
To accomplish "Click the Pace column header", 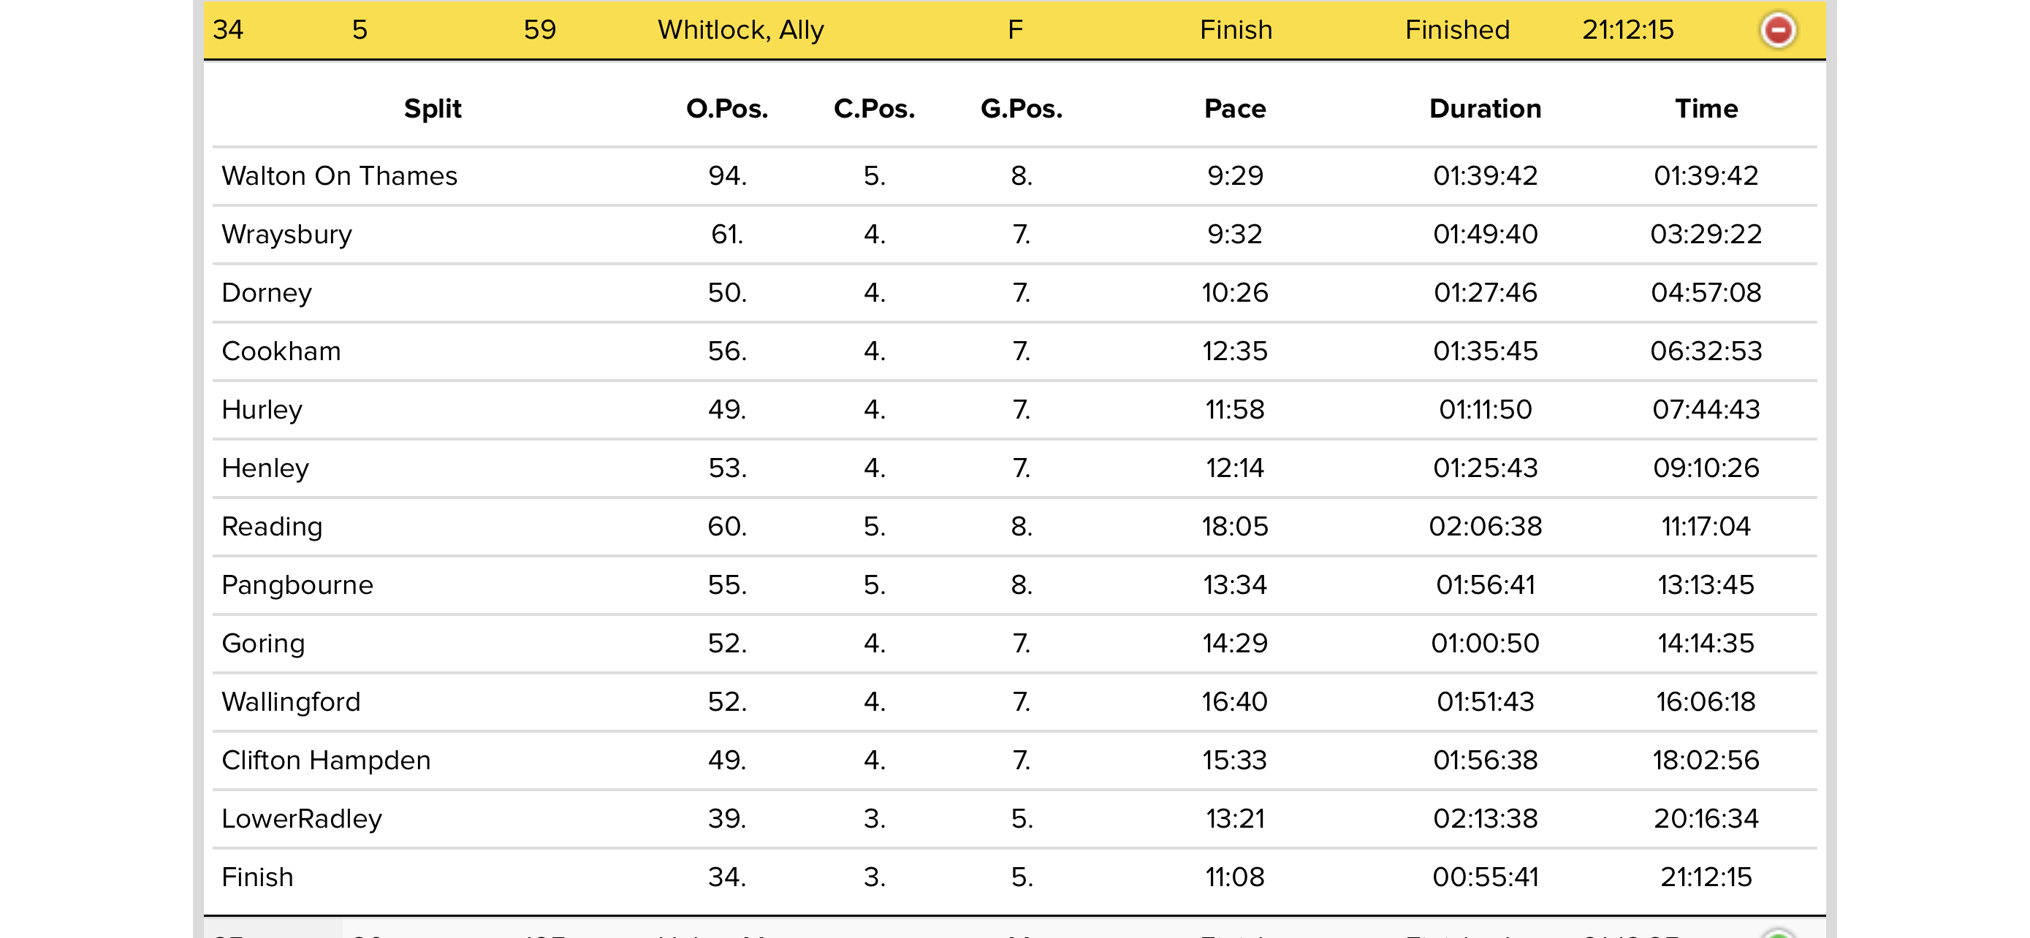I will tap(1234, 109).
